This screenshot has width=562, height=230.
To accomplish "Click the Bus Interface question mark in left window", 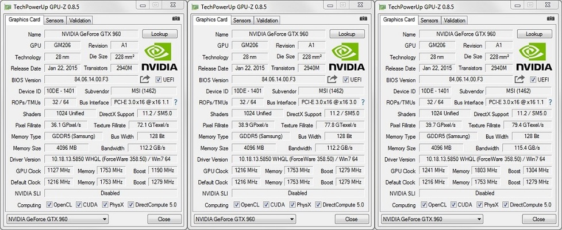I will 176,102.
